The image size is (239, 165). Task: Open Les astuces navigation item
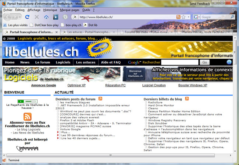coord(86,62)
